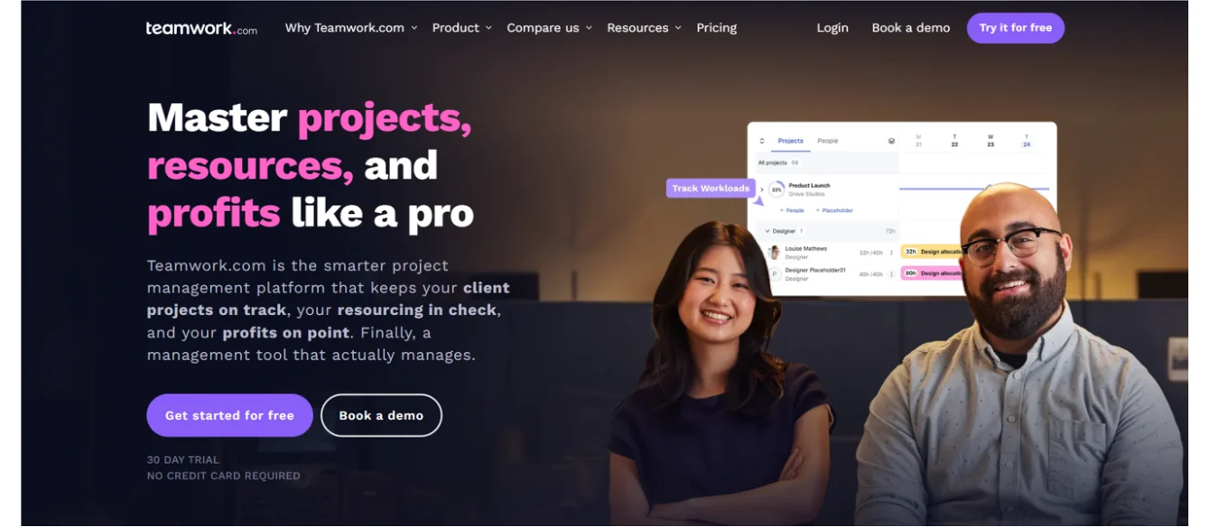Switch to the People tab
The image size is (1228, 527).
[x=828, y=141]
